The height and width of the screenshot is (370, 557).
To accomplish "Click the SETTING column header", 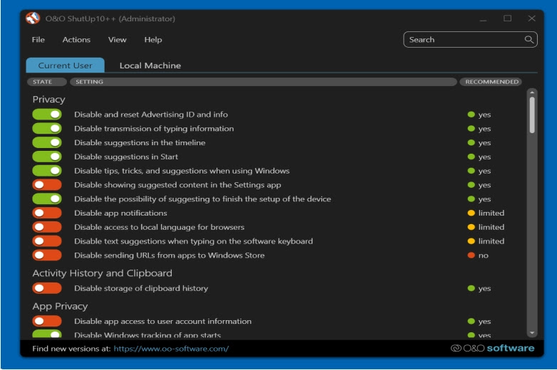I will coord(264,82).
